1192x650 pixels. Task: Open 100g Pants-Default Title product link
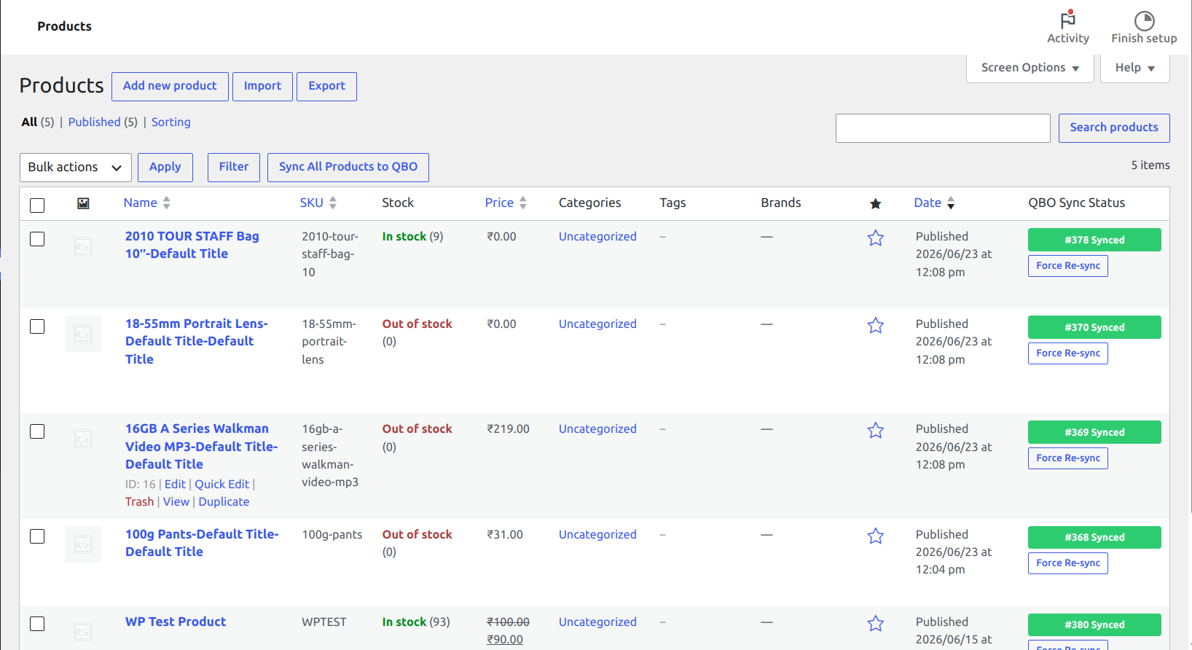tap(202, 543)
